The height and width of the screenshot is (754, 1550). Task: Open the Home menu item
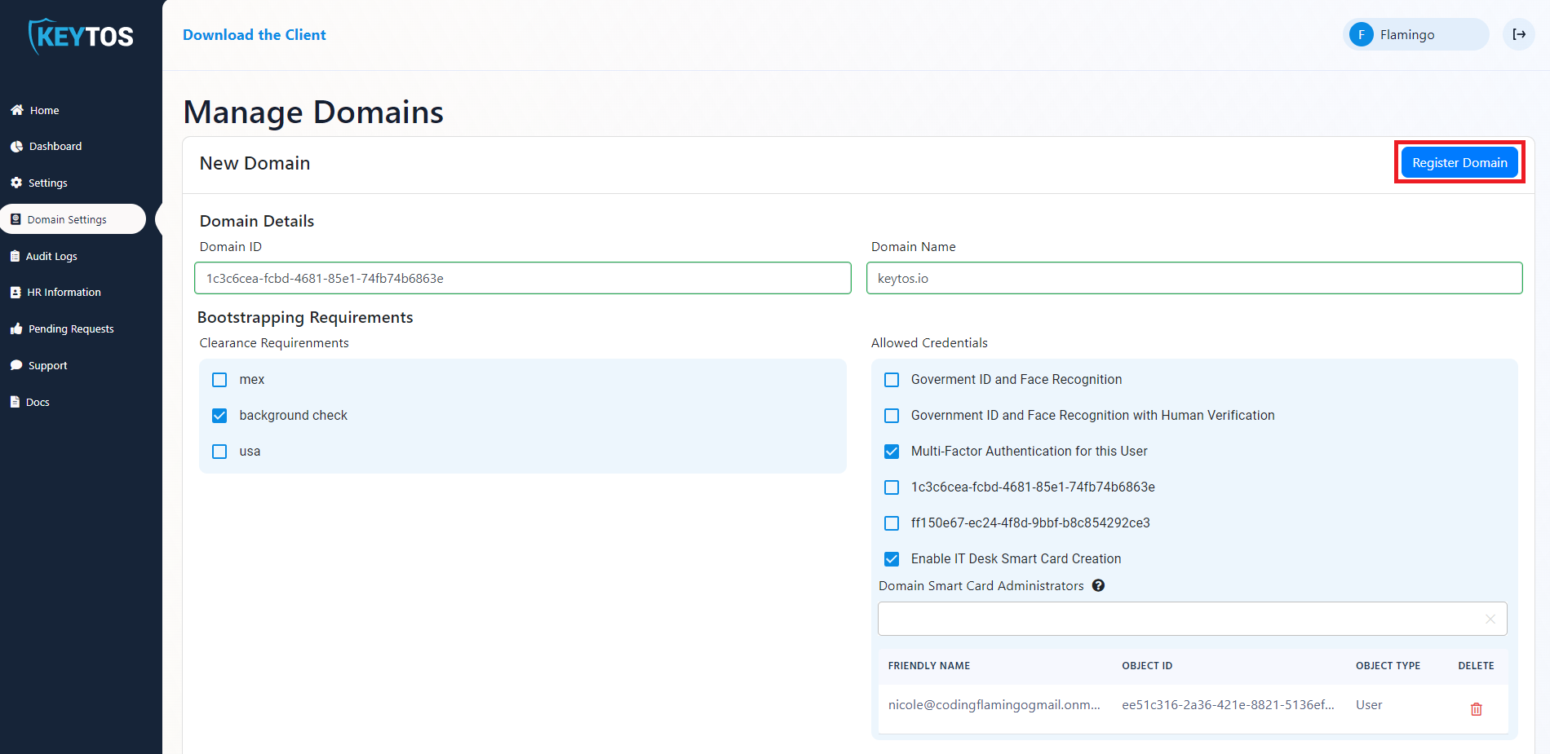pos(45,110)
